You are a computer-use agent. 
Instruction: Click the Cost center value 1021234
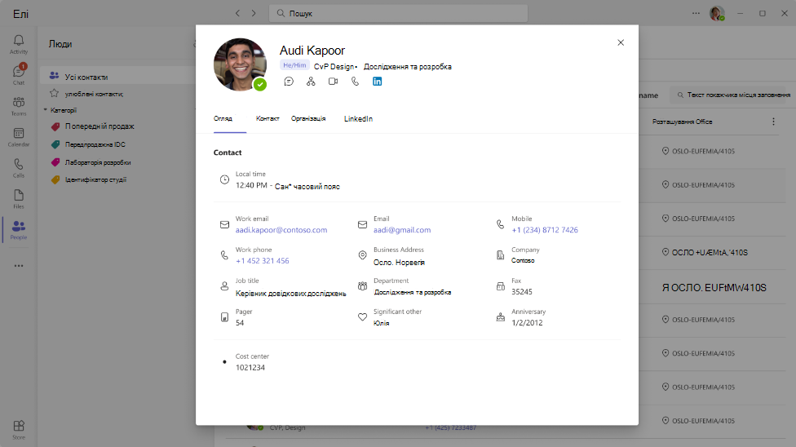click(250, 368)
